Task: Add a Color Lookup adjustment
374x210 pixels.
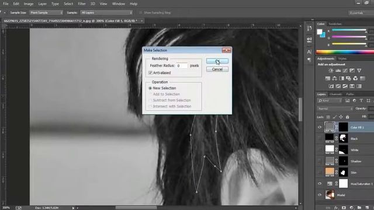Action: pos(362,78)
